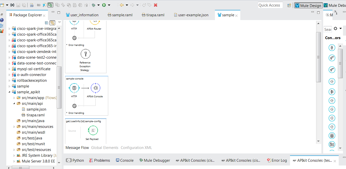Click the Open Perspective icon
The height and width of the screenshot is (169, 346).
click(289, 5)
